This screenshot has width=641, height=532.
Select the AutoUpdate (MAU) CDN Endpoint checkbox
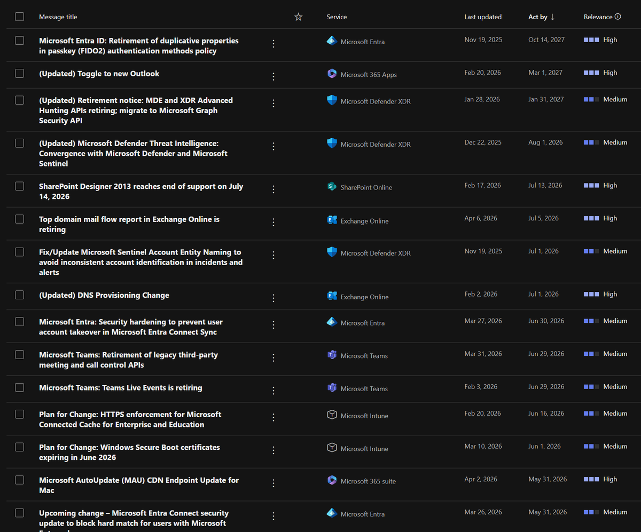click(20, 480)
